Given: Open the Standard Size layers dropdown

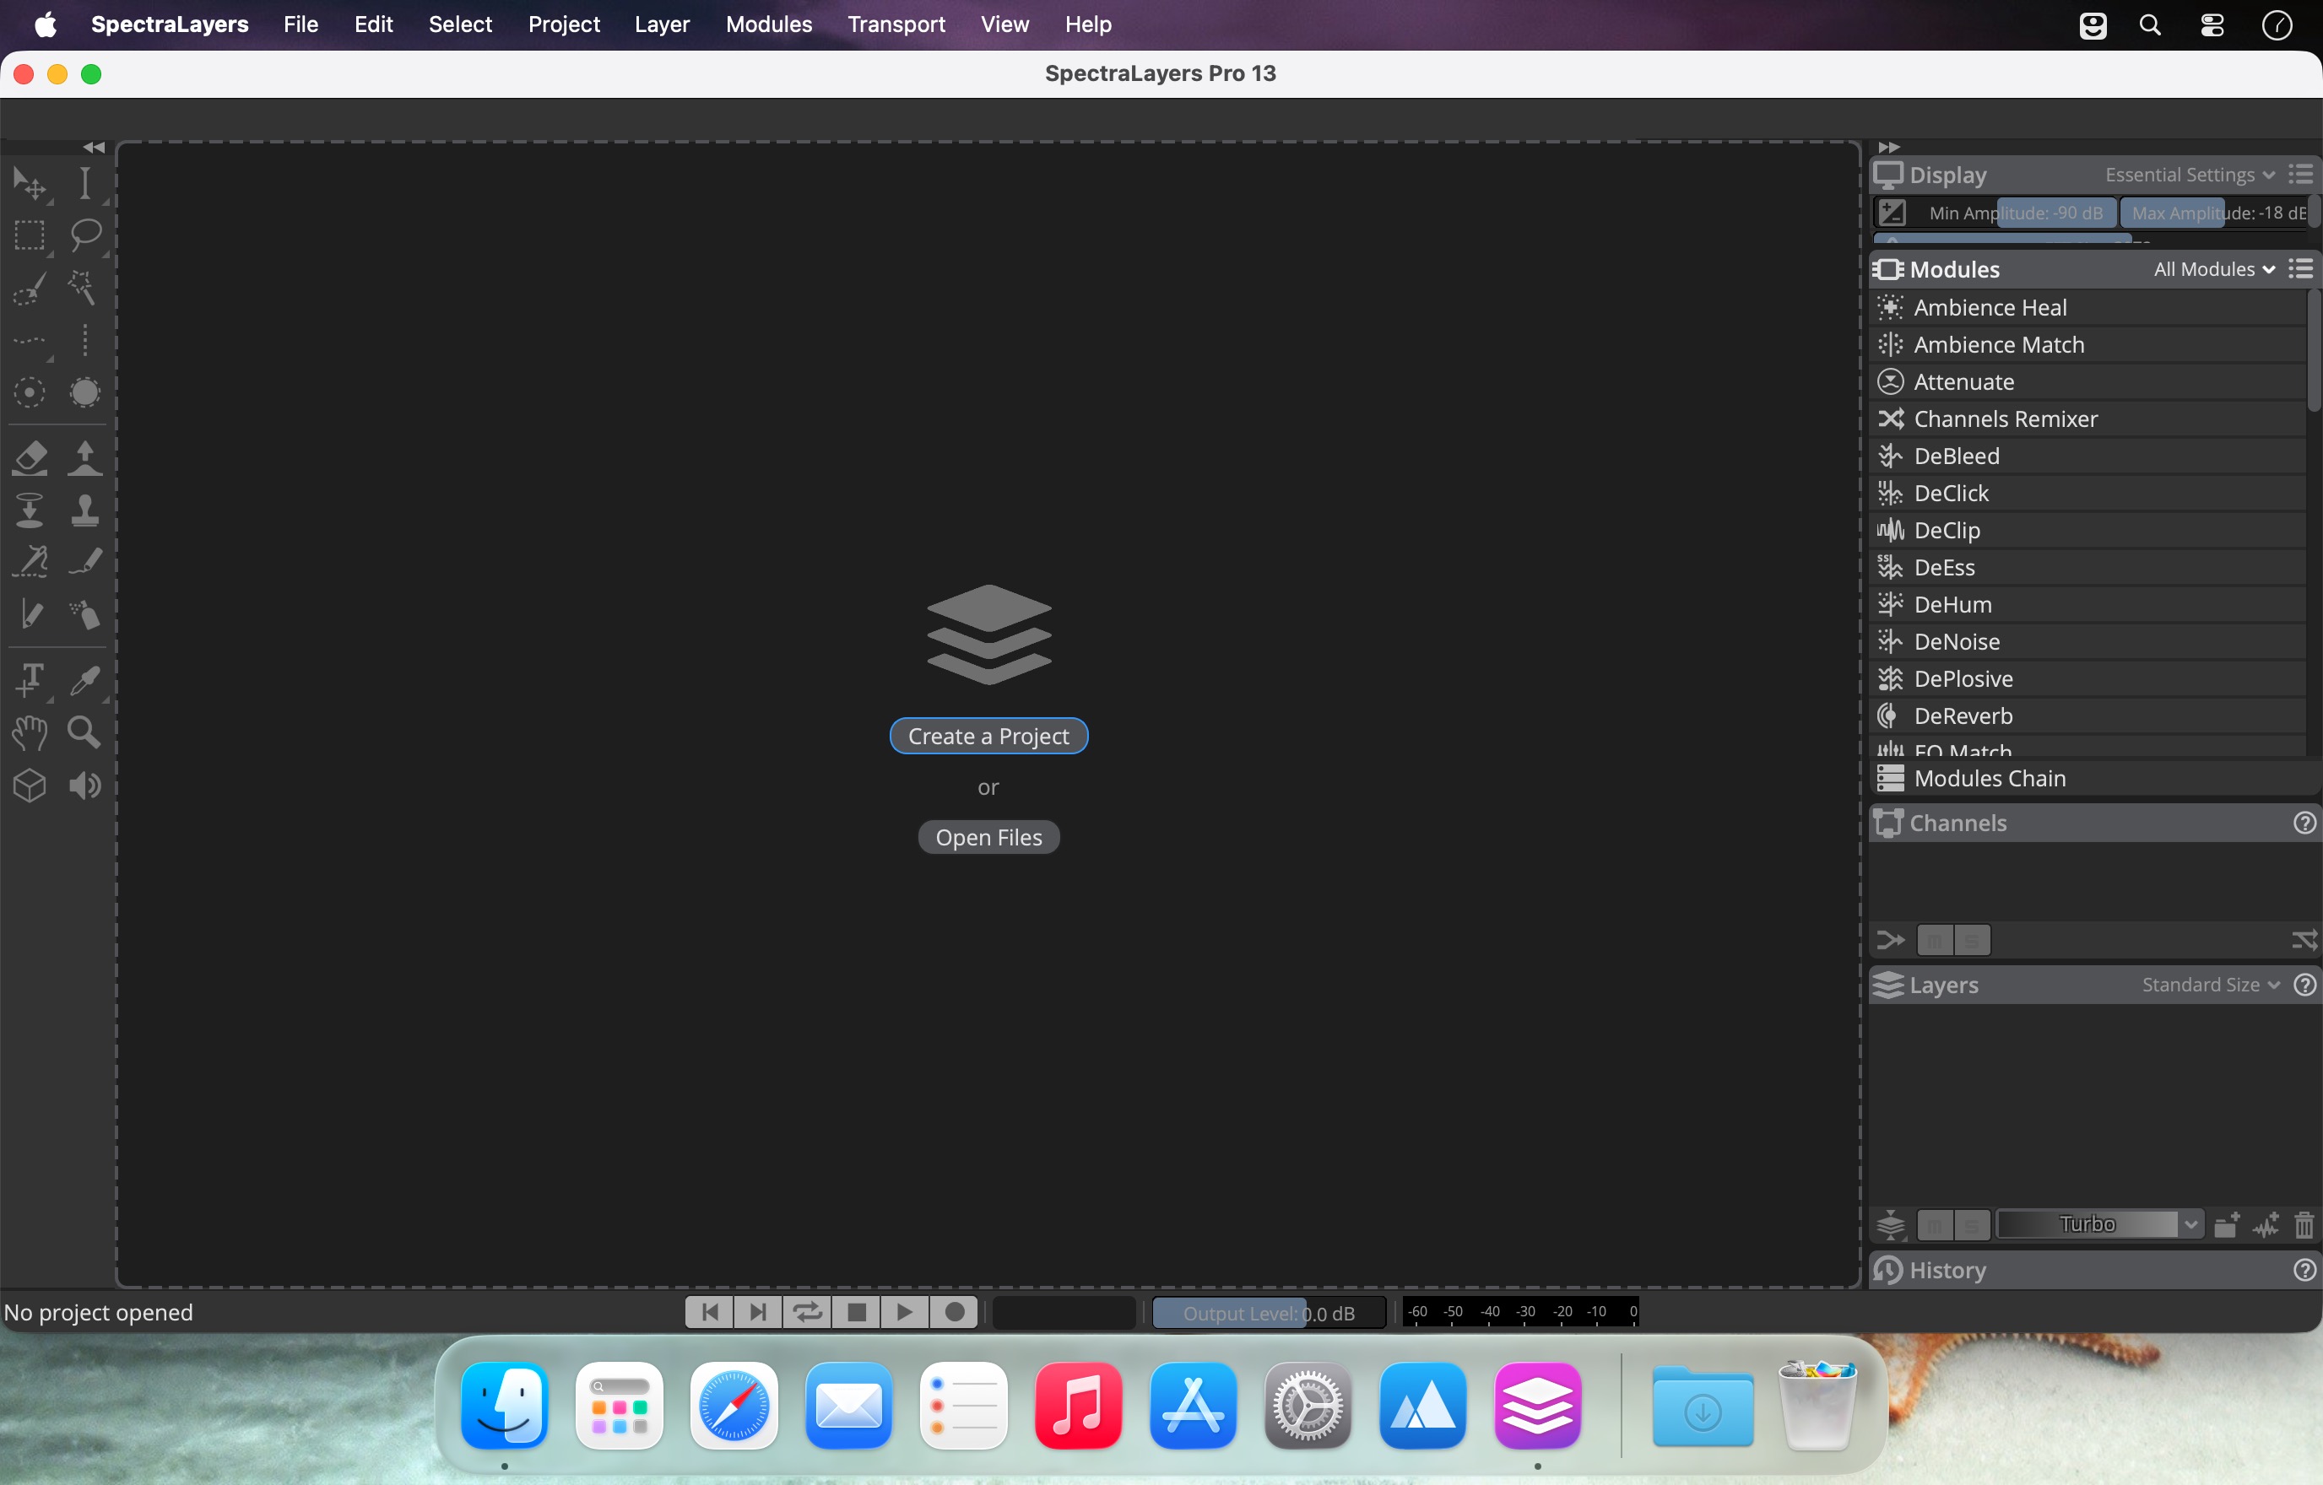Looking at the screenshot, I should pyautogui.click(x=2211, y=985).
